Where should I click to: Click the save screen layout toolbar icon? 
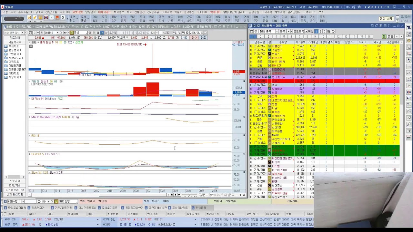(29, 17)
